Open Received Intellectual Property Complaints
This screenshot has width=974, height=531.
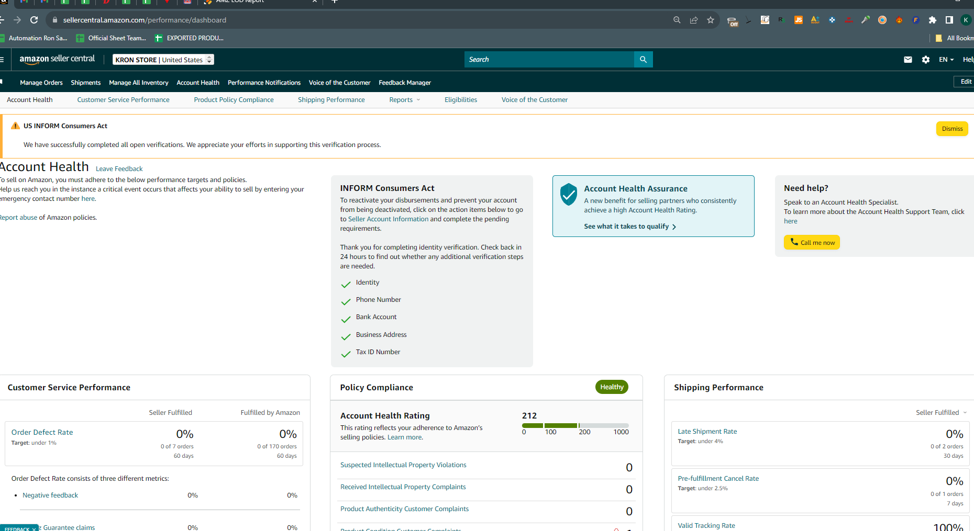coord(403,487)
